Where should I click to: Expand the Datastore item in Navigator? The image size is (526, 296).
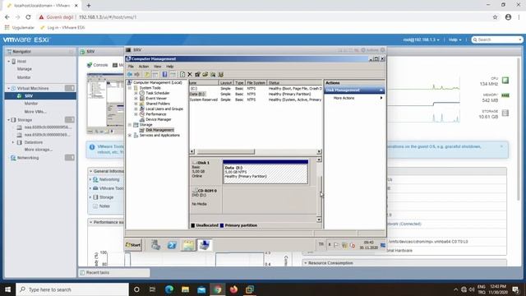click(x=13, y=142)
